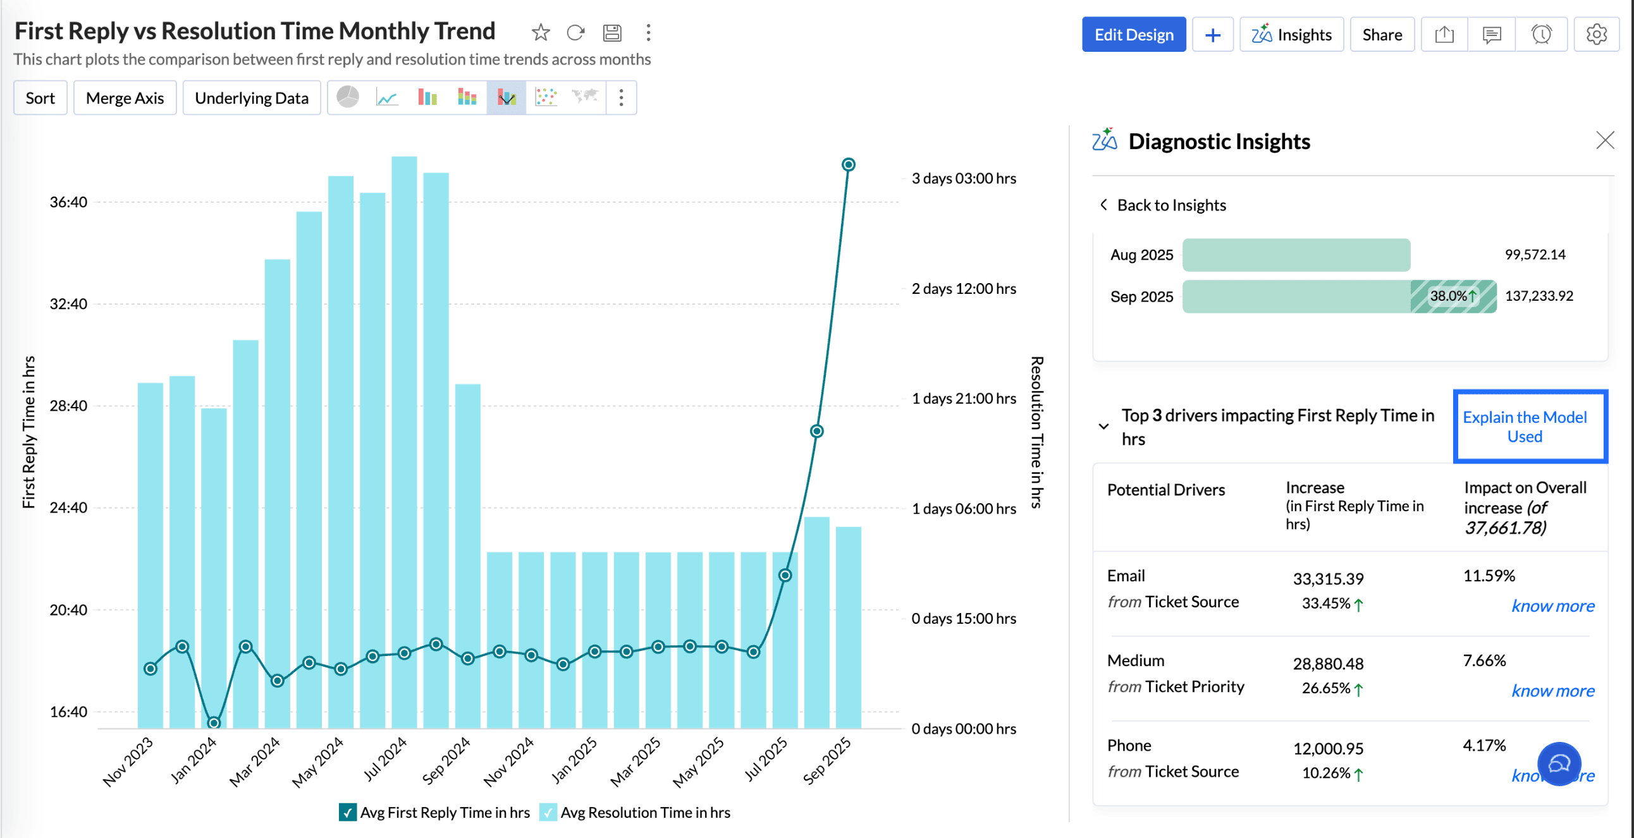
Task: Collapse the Top 3 drivers section chevron
Action: 1103,427
